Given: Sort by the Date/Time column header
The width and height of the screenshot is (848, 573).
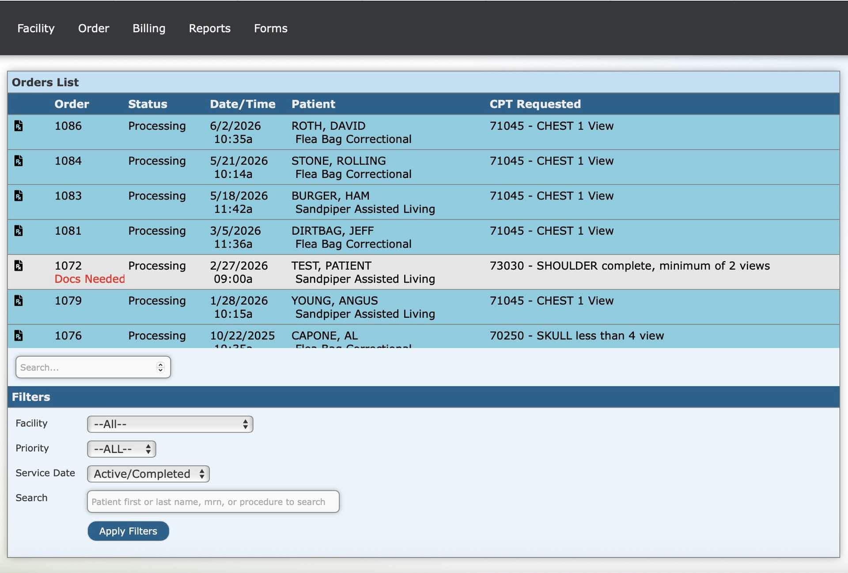Looking at the screenshot, I should pyautogui.click(x=242, y=104).
